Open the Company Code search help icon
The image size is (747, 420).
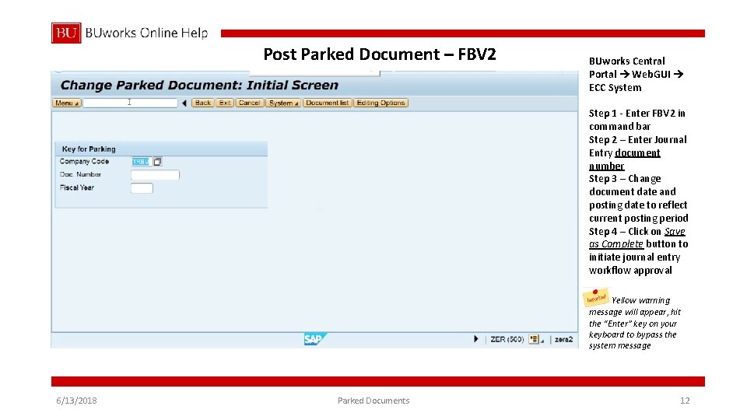pos(158,162)
